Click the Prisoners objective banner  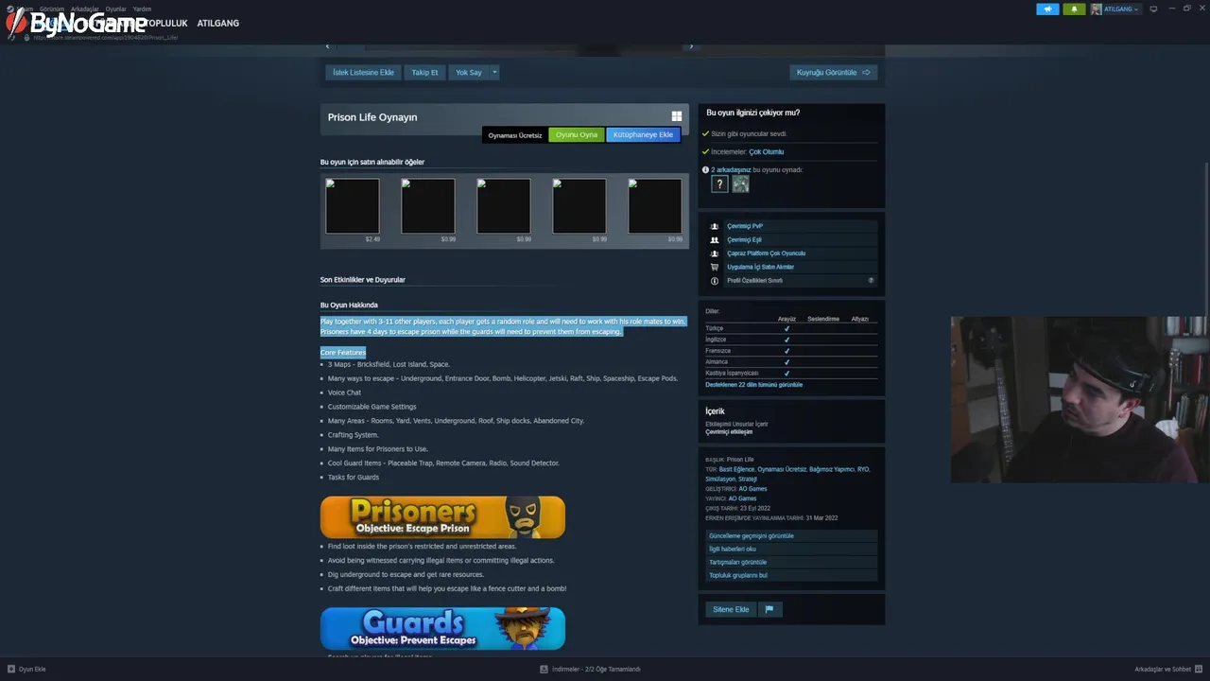click(x=442, y=517)
